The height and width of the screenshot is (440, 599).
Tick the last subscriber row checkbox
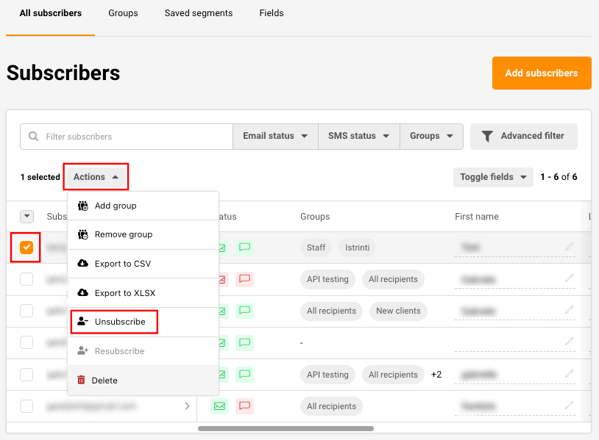26,406
